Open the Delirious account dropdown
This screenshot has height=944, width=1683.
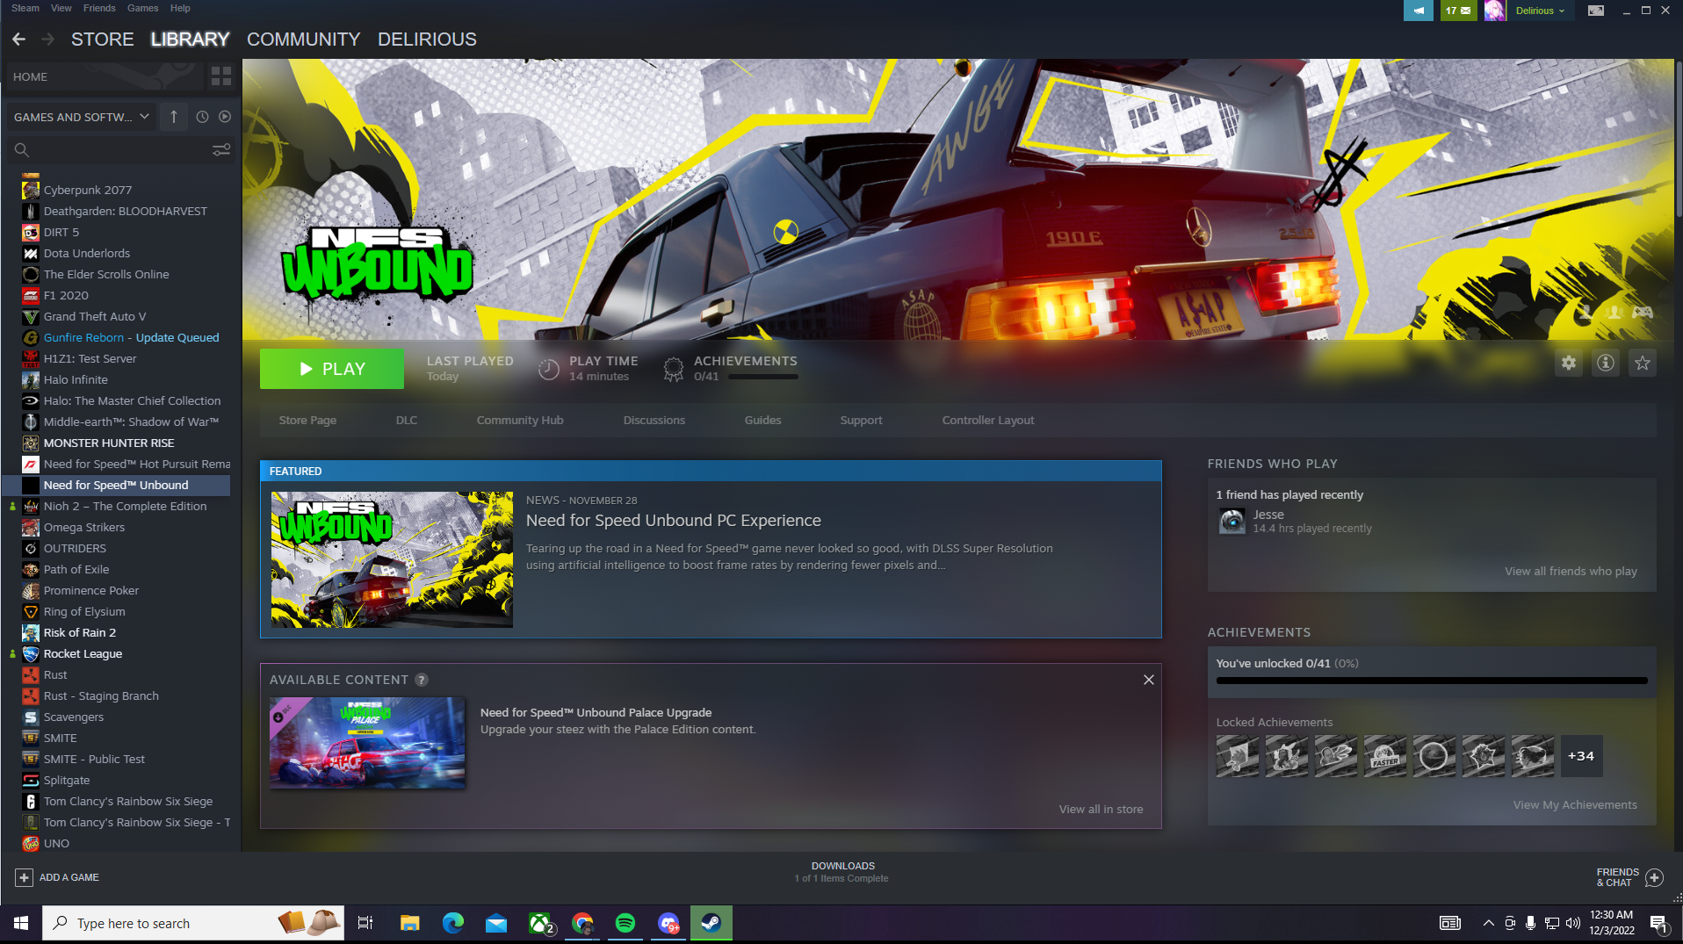[1540, 11]
